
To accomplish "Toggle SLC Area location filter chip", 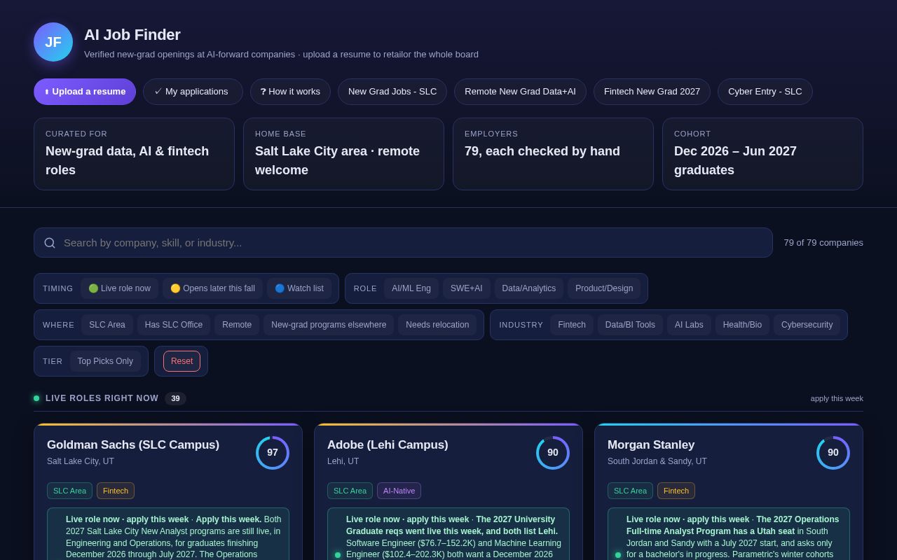I will click(x=107, y=325).
